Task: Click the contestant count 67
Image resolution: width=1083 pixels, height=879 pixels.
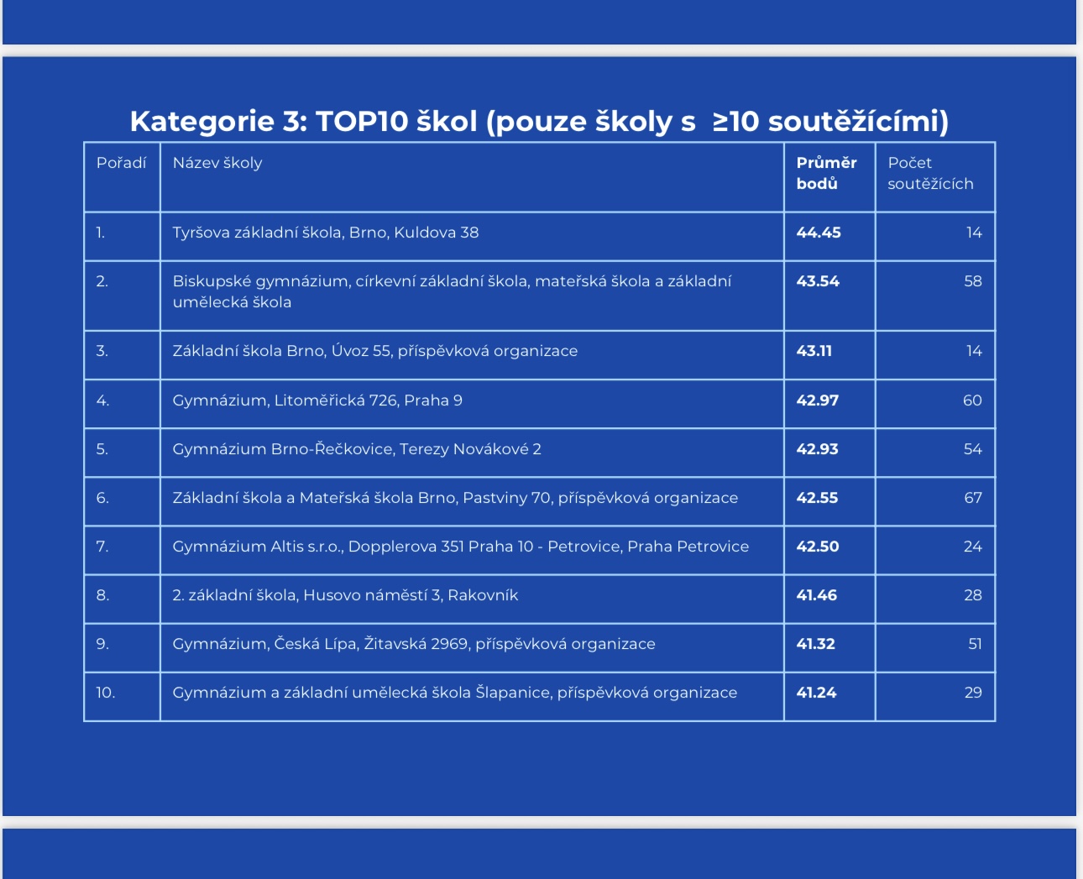Action: tap(972, 498)
